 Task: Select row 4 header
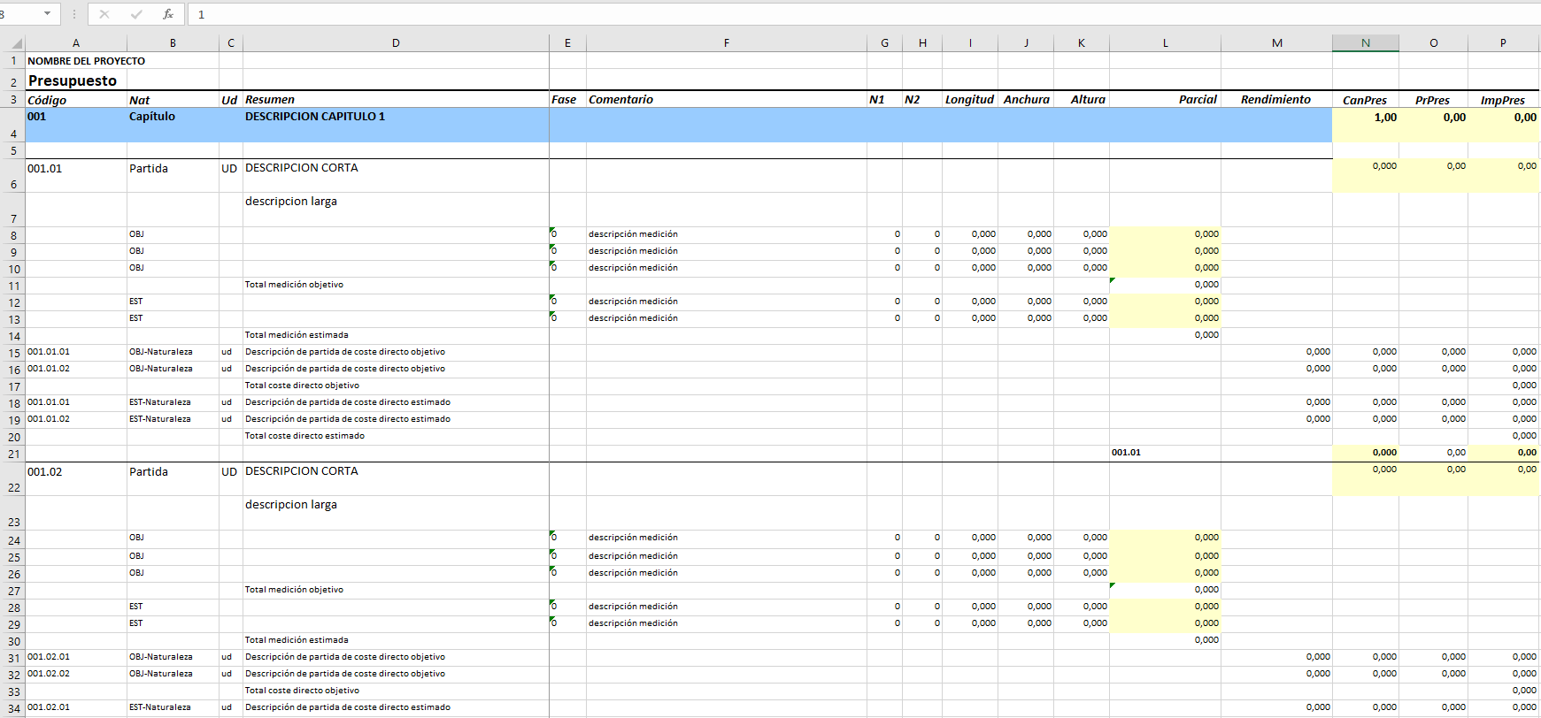tap(12, 126)
